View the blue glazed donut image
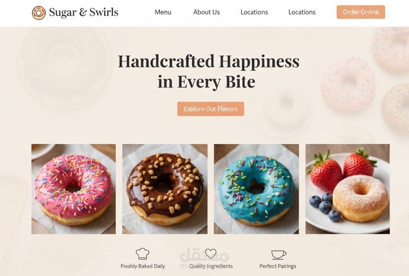The image size is (409, 276). 256,189
